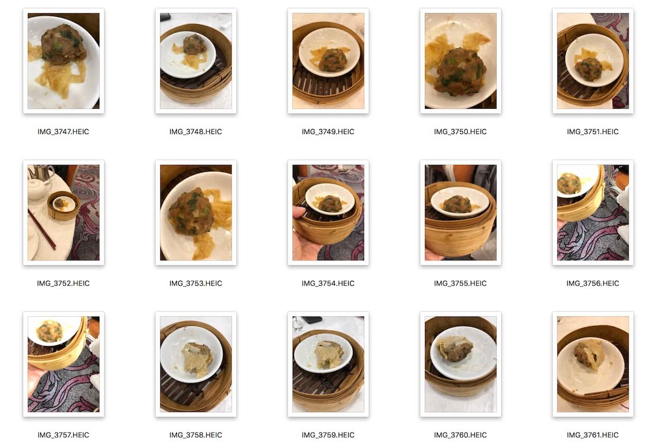This screenshot has width=660, height=446.
Task: Click the IMG_3761.HEIC thumbnail
Action: click(593, 364)
